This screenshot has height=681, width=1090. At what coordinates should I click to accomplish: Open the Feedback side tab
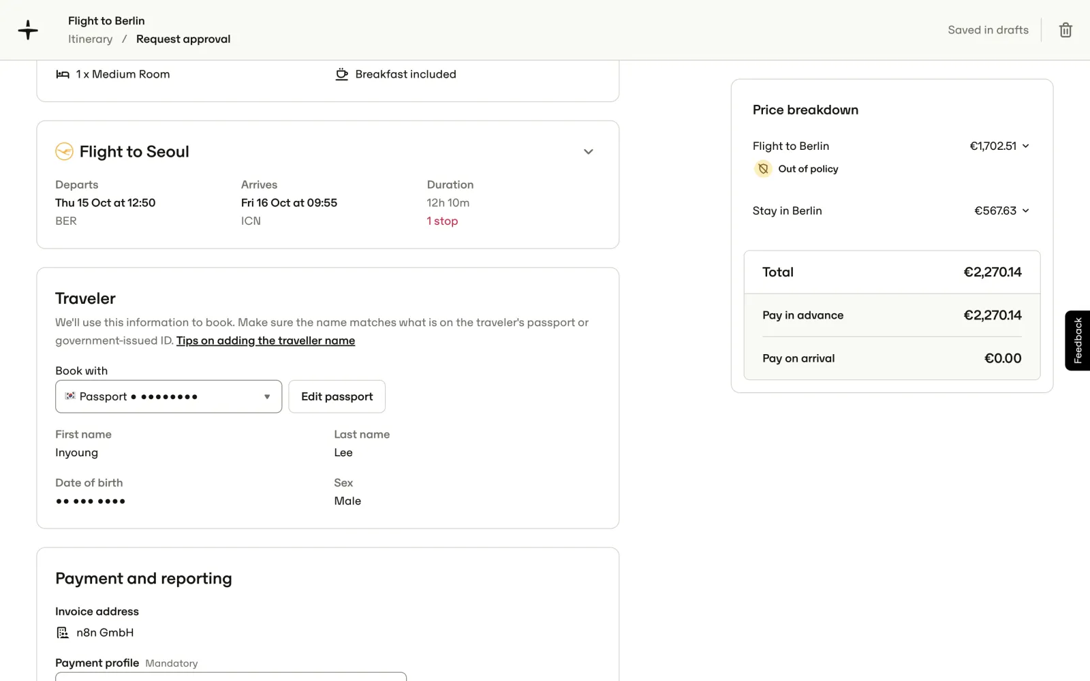(x=1078, y=340)
